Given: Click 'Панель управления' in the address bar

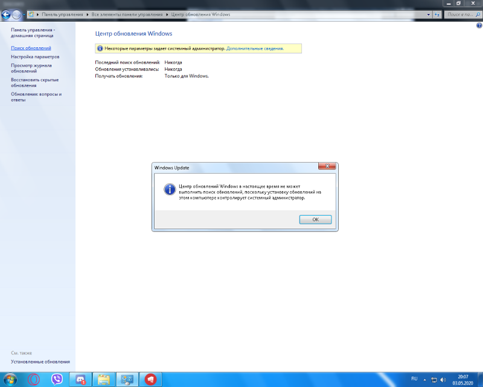Looking at the screenshot, I should click(x=62, y=15).
